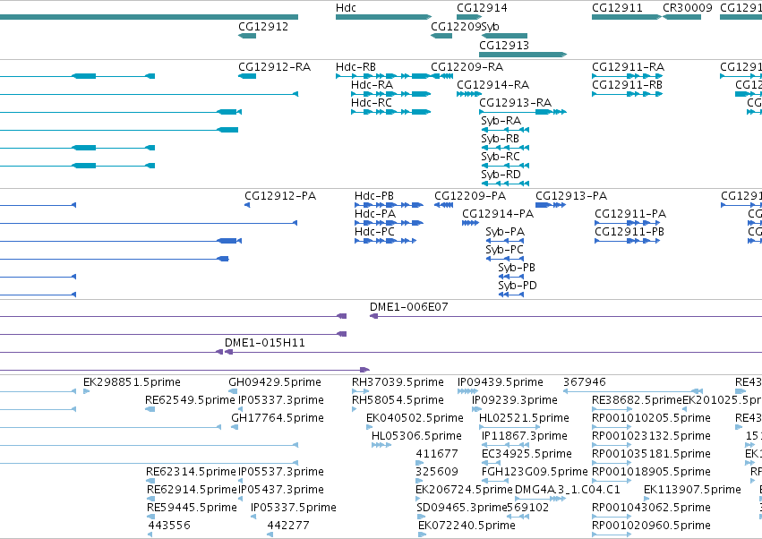The height and width of the screenshot is (539, 762).
Task: Select the Hdc-PB protein label
Action: point(373,196)
